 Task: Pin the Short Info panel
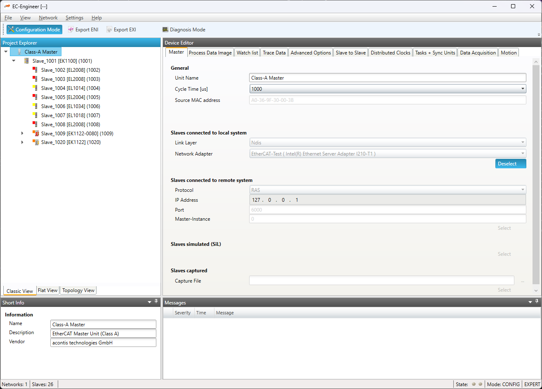point(156,302)
